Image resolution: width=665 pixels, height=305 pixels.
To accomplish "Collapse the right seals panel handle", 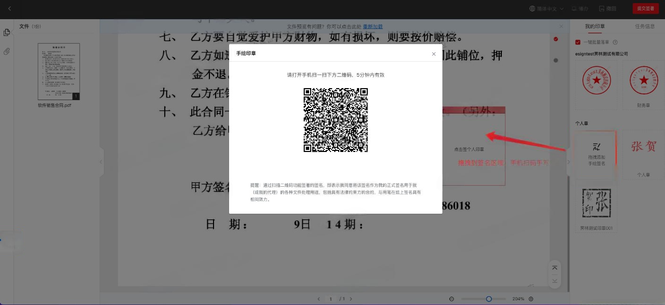I will coord(568,162).
